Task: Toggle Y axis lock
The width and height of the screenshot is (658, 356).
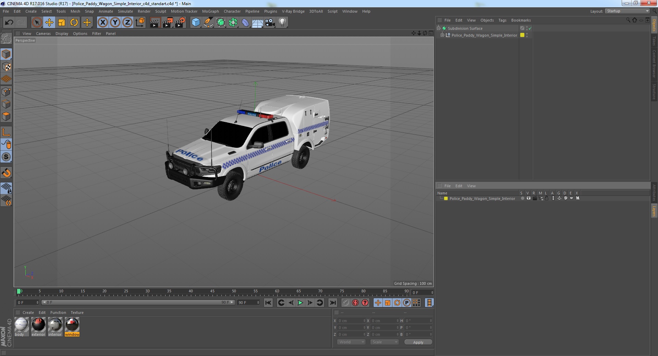Action: (x=115, y=23)
